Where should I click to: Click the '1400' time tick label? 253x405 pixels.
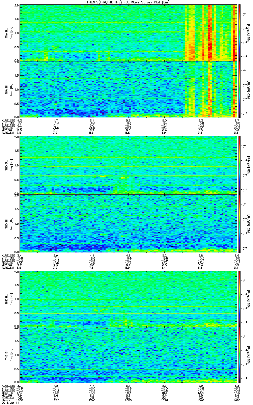(237, 400)
